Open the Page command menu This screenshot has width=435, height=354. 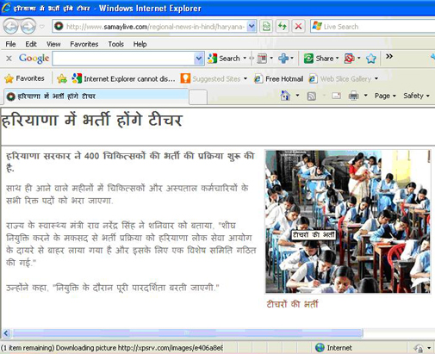tap(385, 96)
